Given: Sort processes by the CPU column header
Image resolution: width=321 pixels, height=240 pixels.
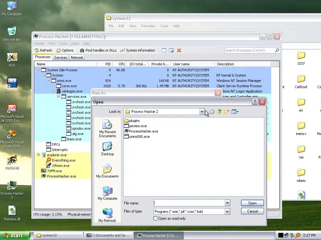Looking at the screenshot, I should tap(119, 64).
